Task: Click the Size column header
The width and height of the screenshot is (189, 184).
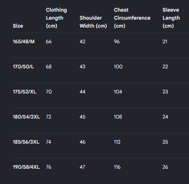Action: tap(18, 26)
